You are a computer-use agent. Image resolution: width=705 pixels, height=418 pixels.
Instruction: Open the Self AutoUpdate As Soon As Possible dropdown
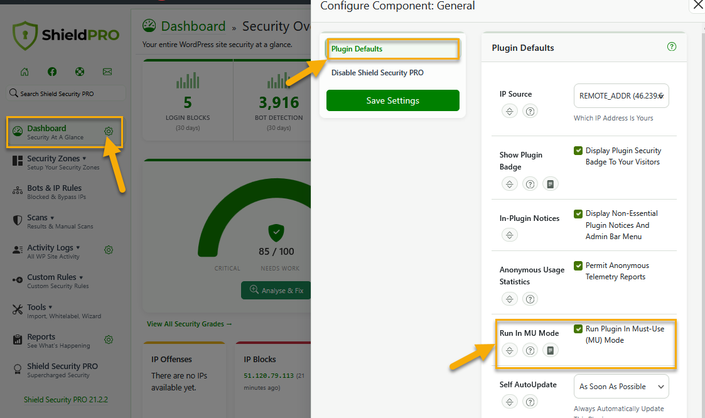[622, 387]
